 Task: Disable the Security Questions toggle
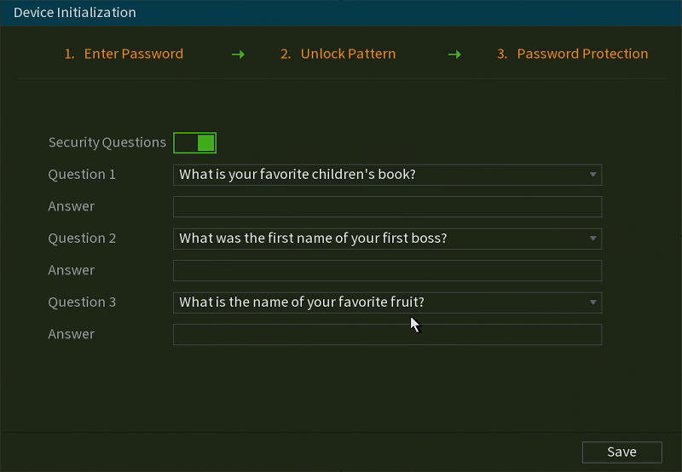[x=194, y=142]
